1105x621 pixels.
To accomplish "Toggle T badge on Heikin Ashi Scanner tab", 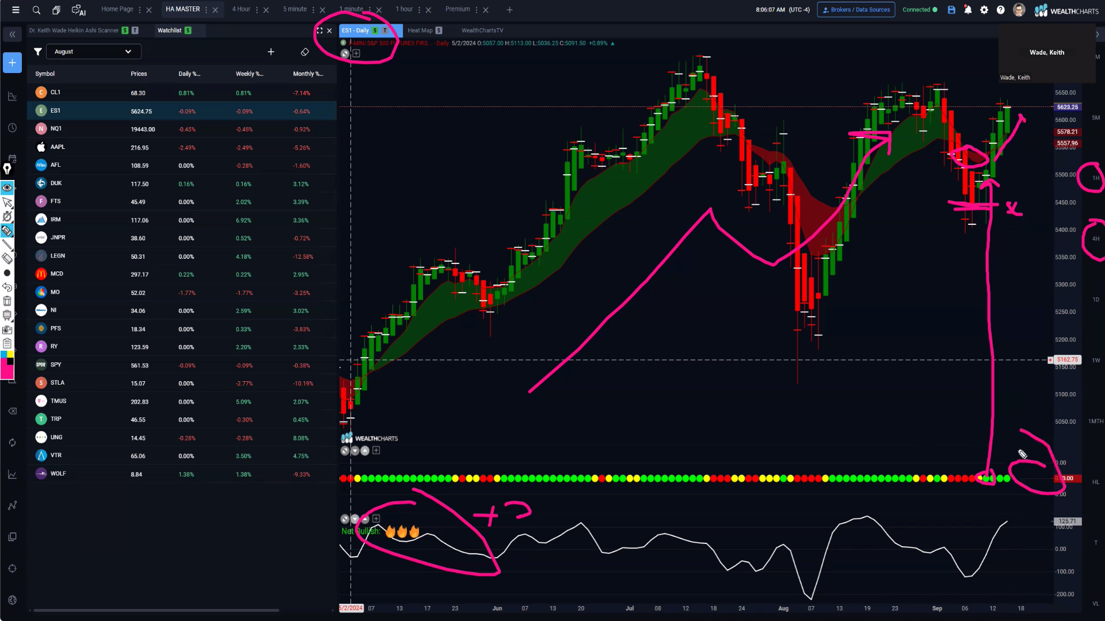I will (135, 30).
